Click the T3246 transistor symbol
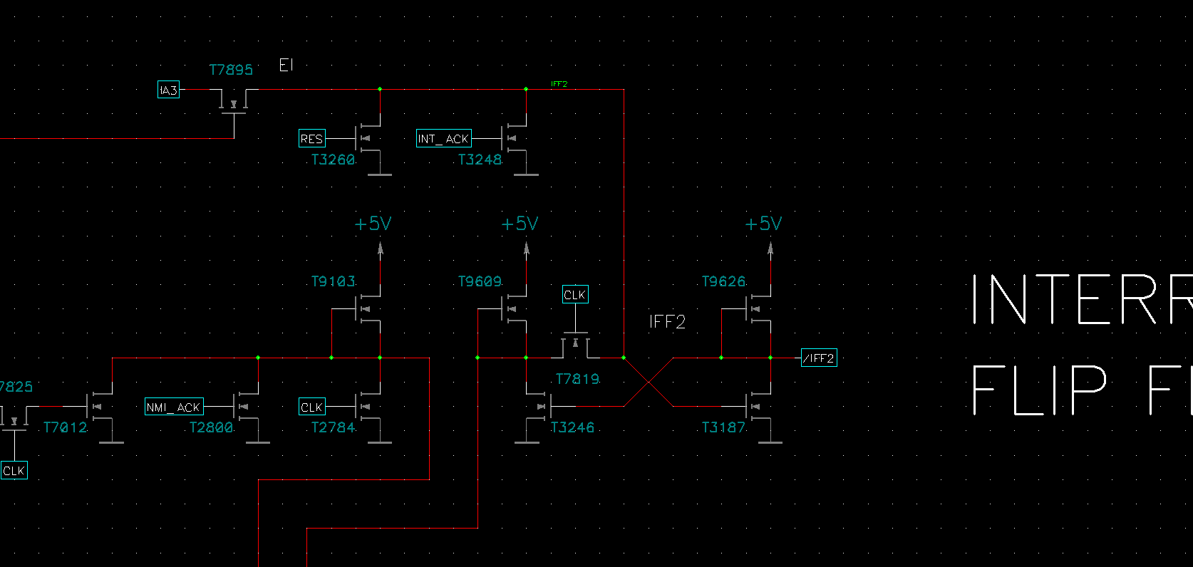Viewport: 1193px width, 567px height. tap(538, 407)
